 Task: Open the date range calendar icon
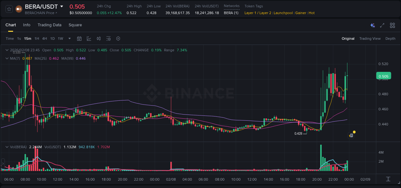(x=79, y=38)
